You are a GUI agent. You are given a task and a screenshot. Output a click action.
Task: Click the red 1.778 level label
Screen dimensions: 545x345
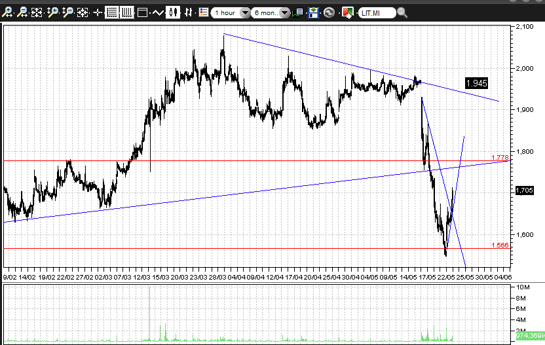[x=500, y=157]
